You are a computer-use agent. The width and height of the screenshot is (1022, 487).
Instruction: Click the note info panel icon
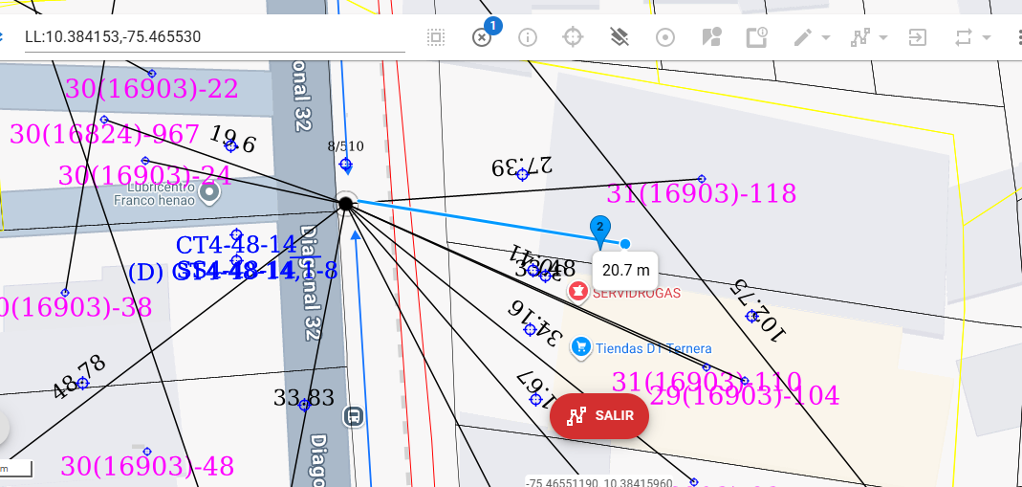[x=757, y=37]
